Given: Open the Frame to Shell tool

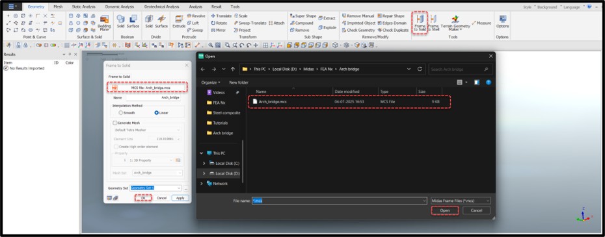Looking at the screenshot, I should coord(433,23).
